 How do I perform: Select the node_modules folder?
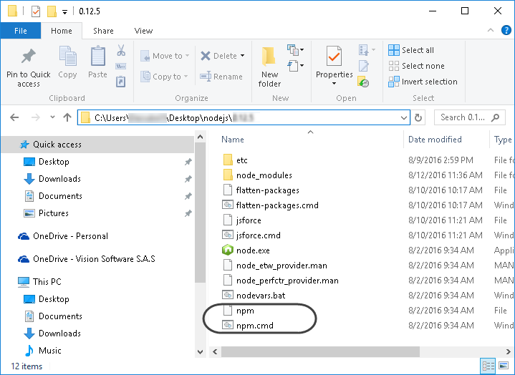257,175
